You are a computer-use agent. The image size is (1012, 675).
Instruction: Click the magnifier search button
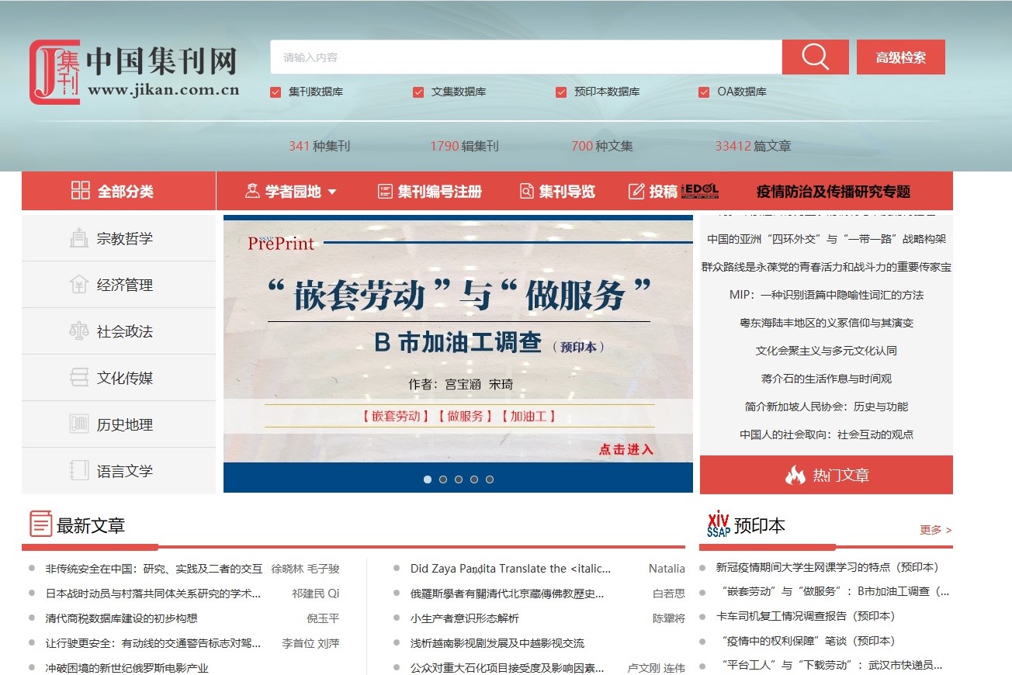815,57
